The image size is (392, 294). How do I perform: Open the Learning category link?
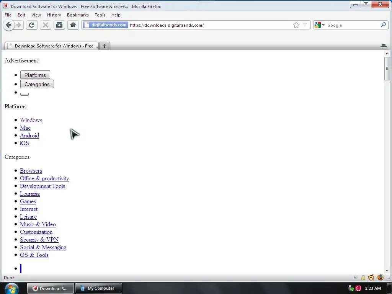(x=30, y=194)
